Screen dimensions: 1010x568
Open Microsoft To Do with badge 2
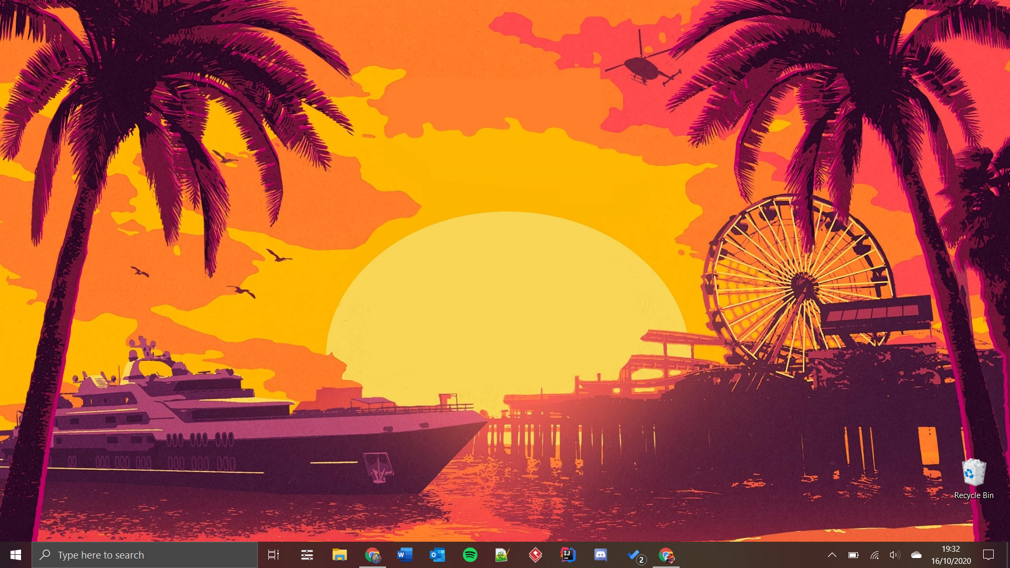pos(636,556)
